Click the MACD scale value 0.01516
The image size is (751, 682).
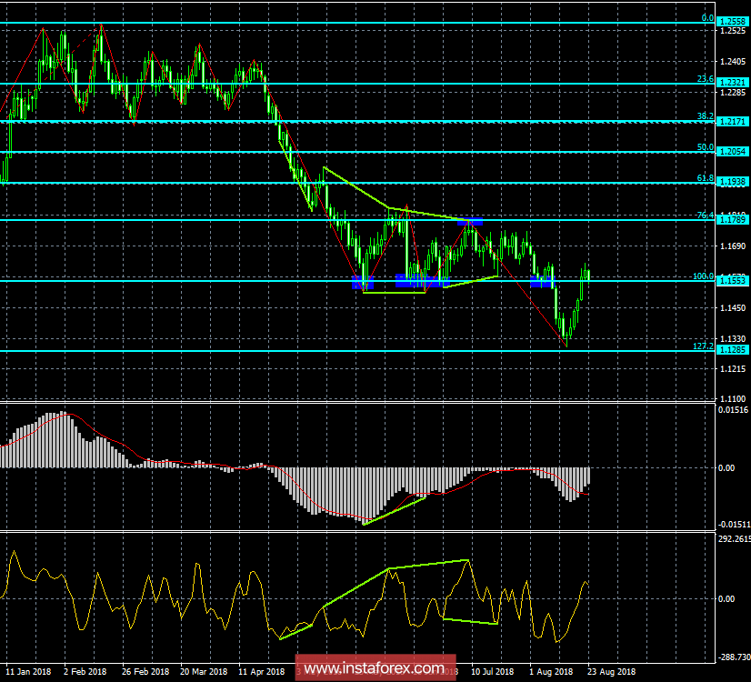coord(734,410)
